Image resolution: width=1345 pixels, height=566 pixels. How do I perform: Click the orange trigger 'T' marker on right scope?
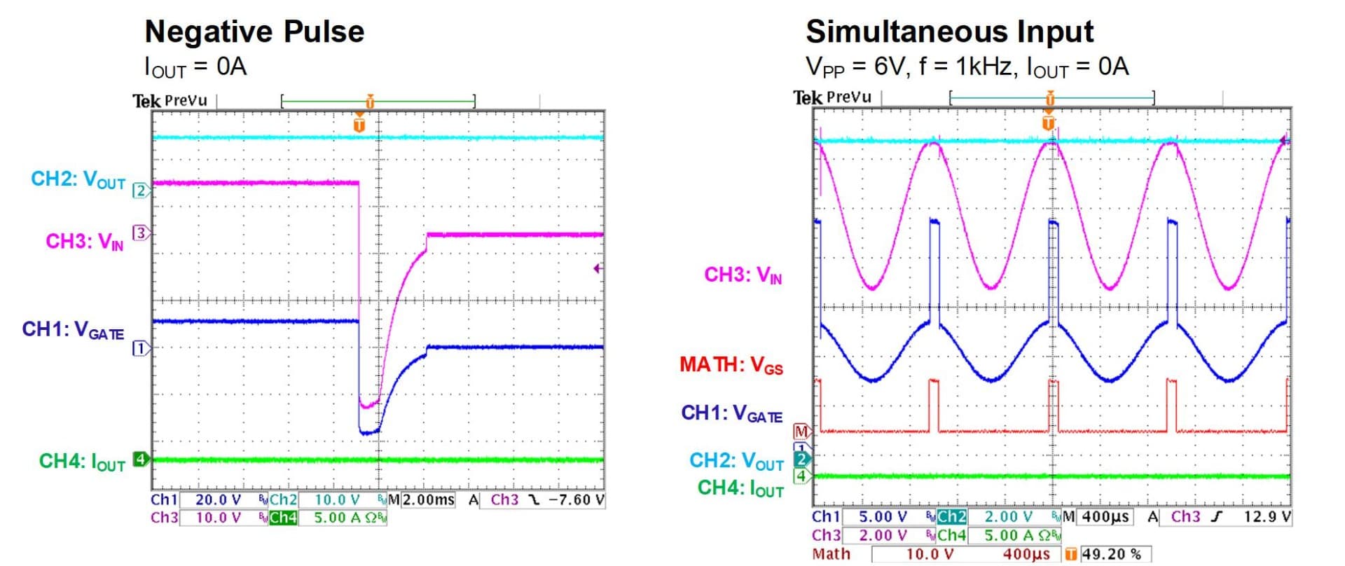point(1049,123)
